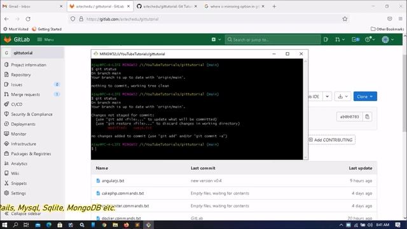Open the Pocket save icon
The width and height of the screenshot is (407, 229).
point(390,19)
